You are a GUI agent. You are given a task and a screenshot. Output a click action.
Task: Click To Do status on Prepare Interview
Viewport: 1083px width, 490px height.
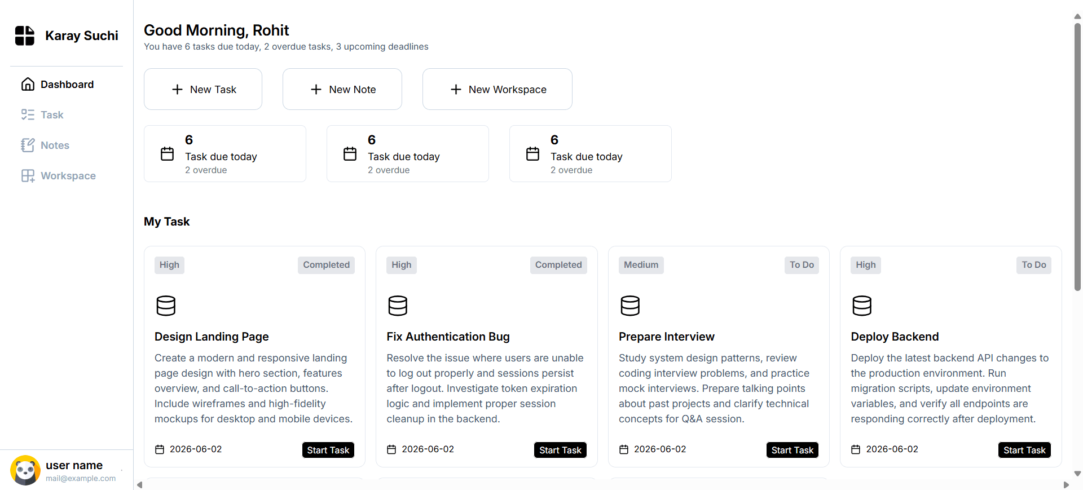coord(802,265)
